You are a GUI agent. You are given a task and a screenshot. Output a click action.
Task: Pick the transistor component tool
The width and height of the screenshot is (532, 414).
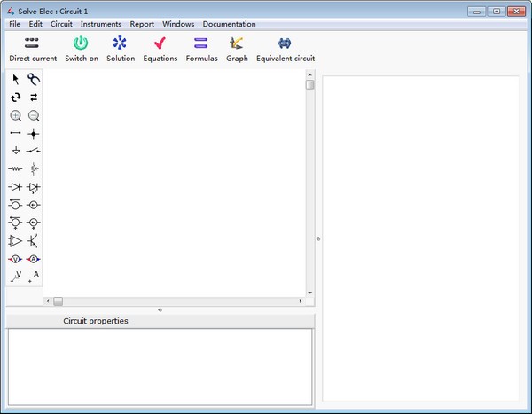33,240
